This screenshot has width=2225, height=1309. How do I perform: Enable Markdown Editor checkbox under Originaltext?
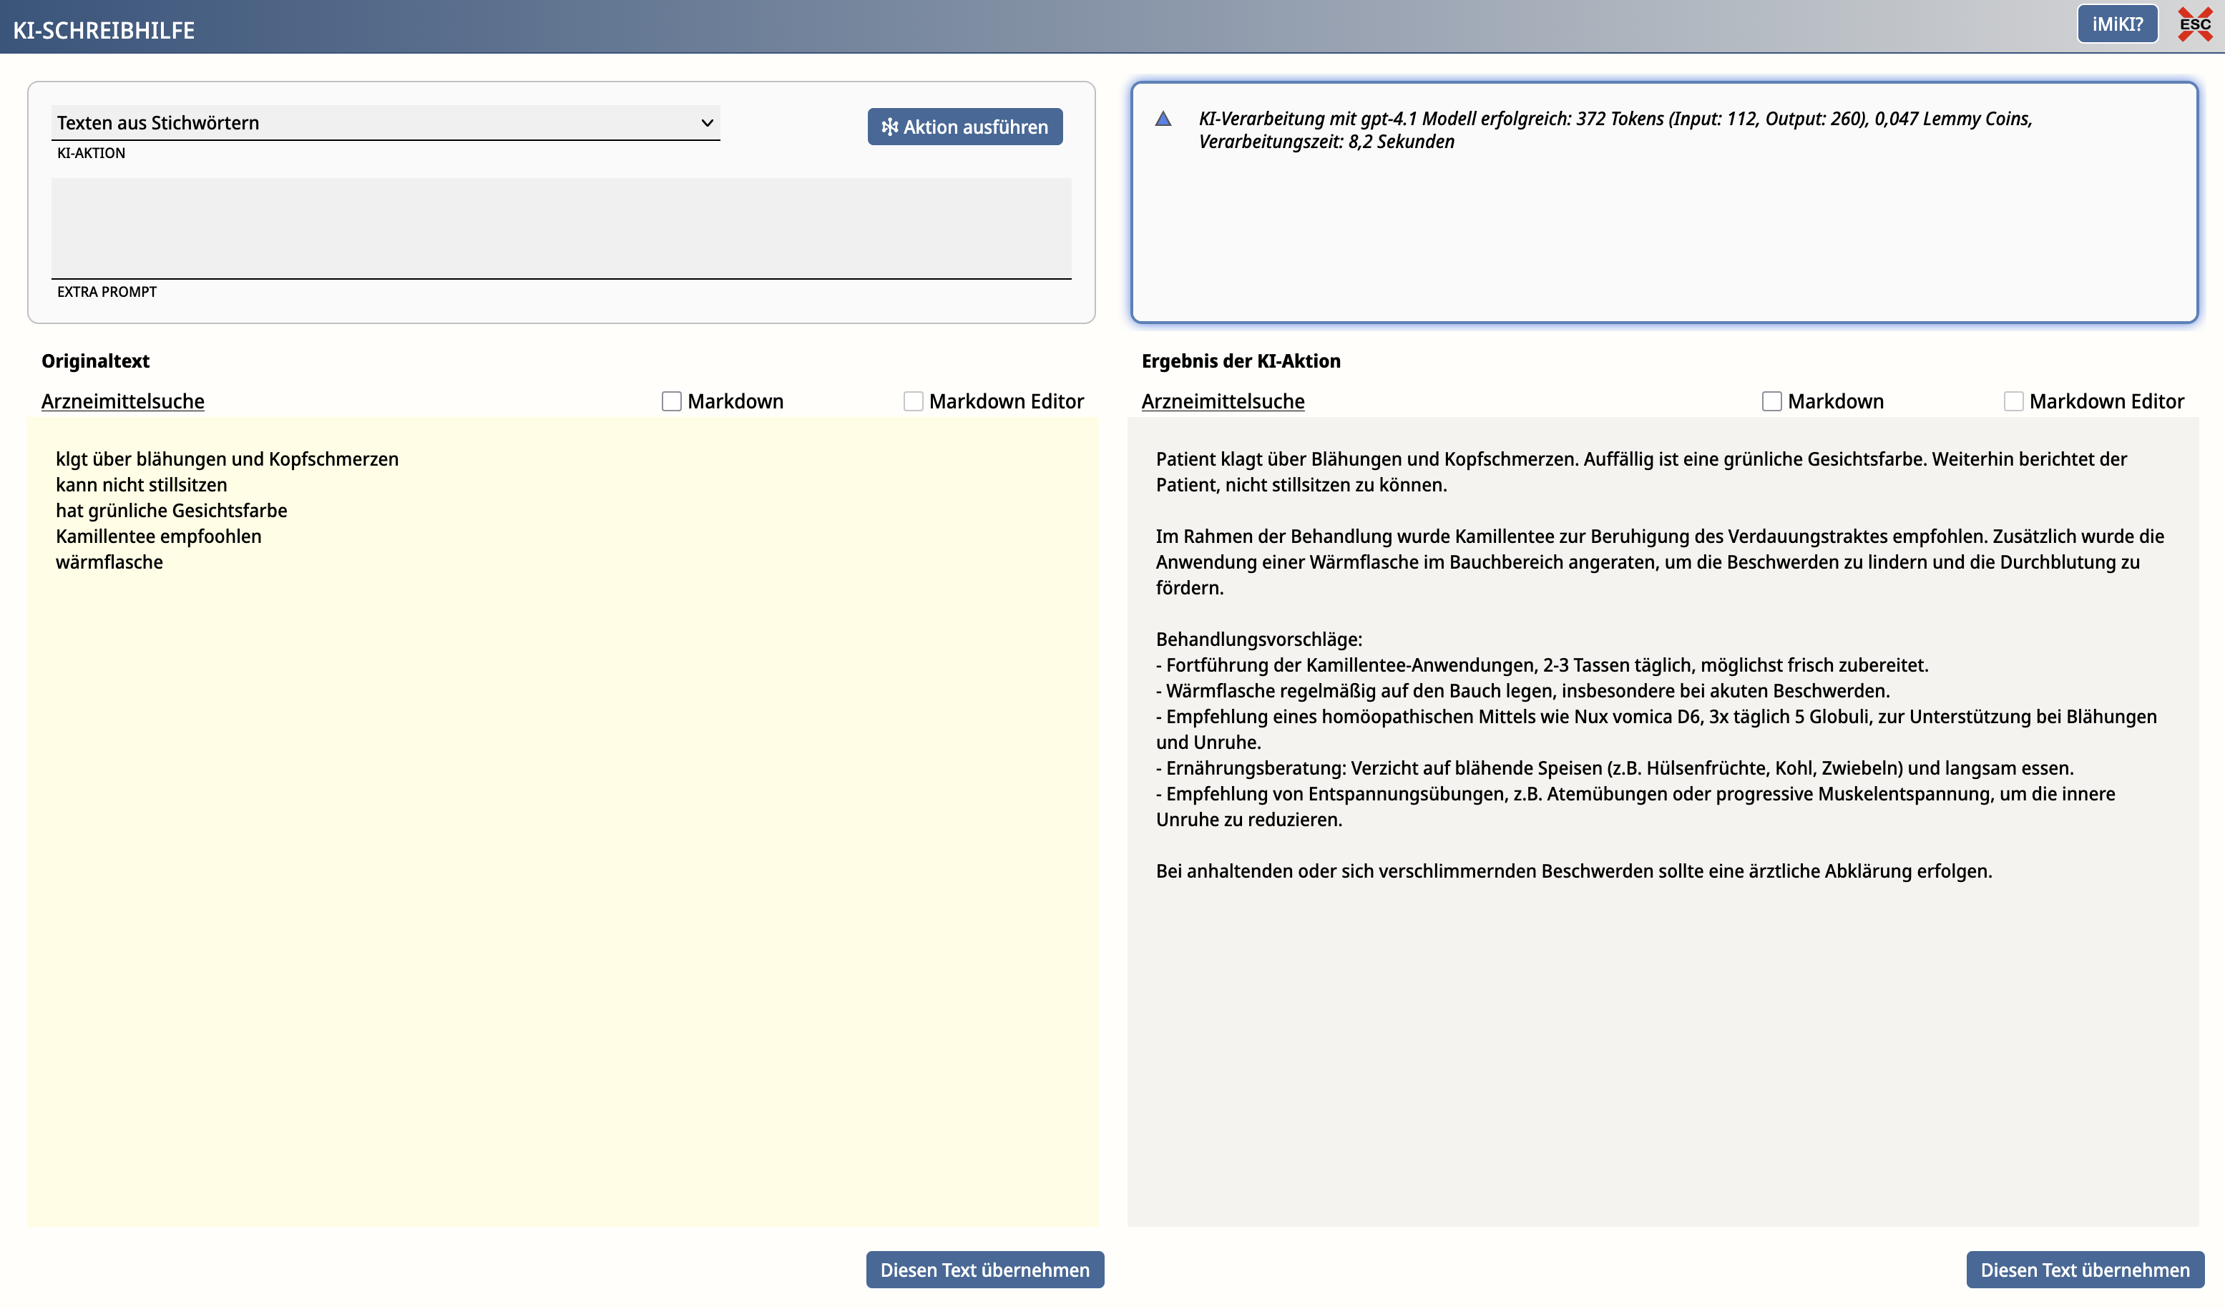click(x=913, y=401)
